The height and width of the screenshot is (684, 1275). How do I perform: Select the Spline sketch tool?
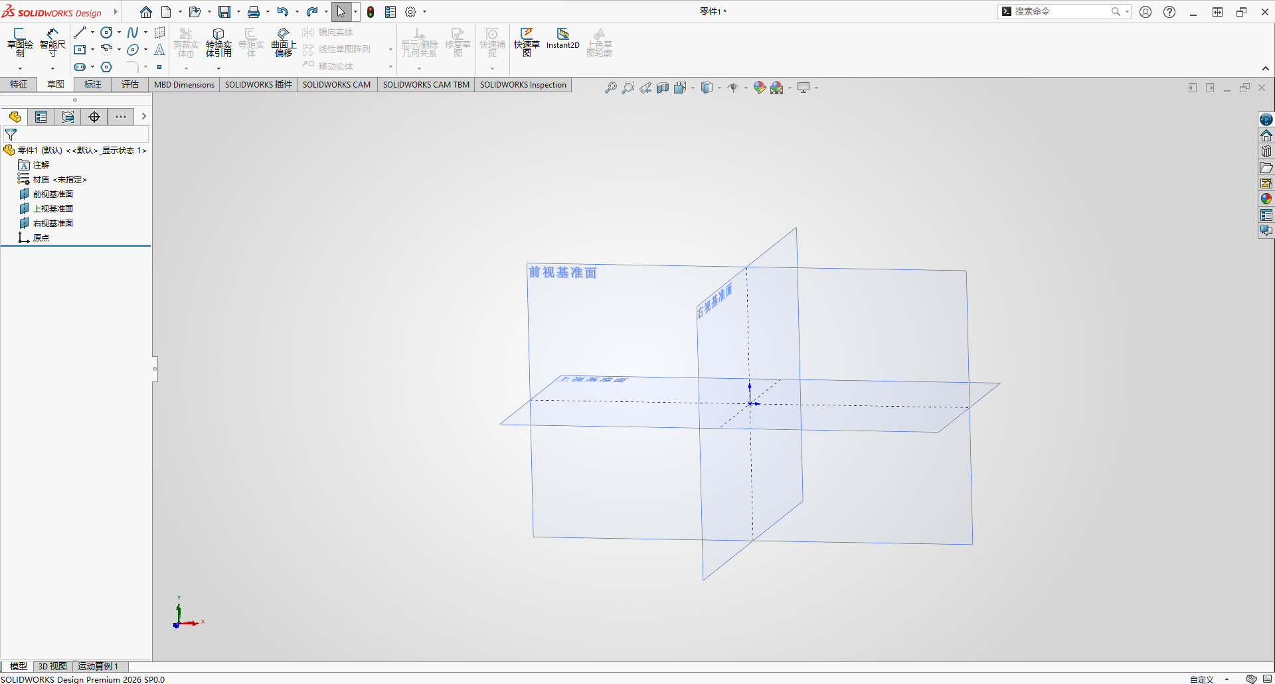pyautogui.click(x=133, y=33)
